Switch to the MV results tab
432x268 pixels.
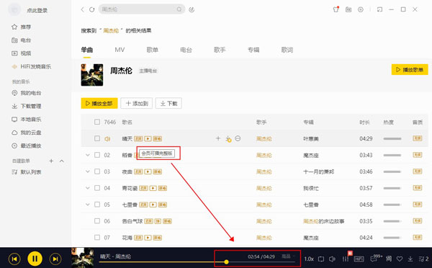(x=120, y=50)
